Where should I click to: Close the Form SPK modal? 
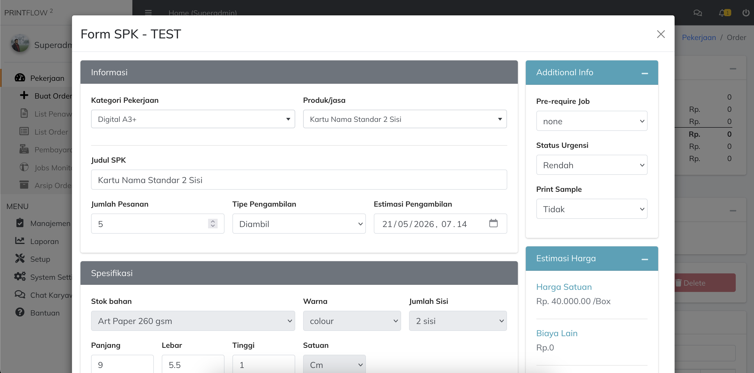(x=661, y=34)
